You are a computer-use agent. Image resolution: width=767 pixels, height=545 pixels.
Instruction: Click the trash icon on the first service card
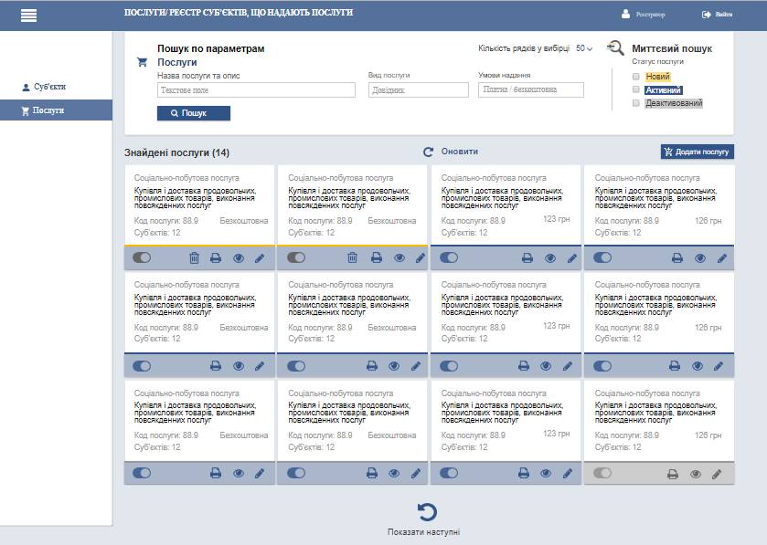click(194, 258)
